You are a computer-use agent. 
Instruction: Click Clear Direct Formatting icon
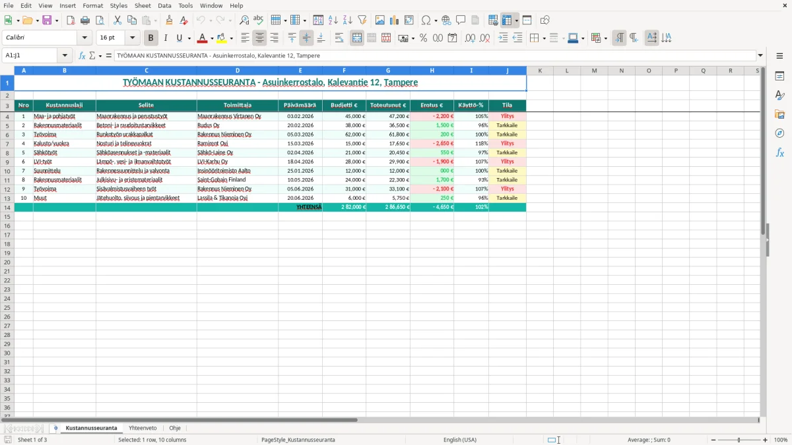tap(183, 20)
